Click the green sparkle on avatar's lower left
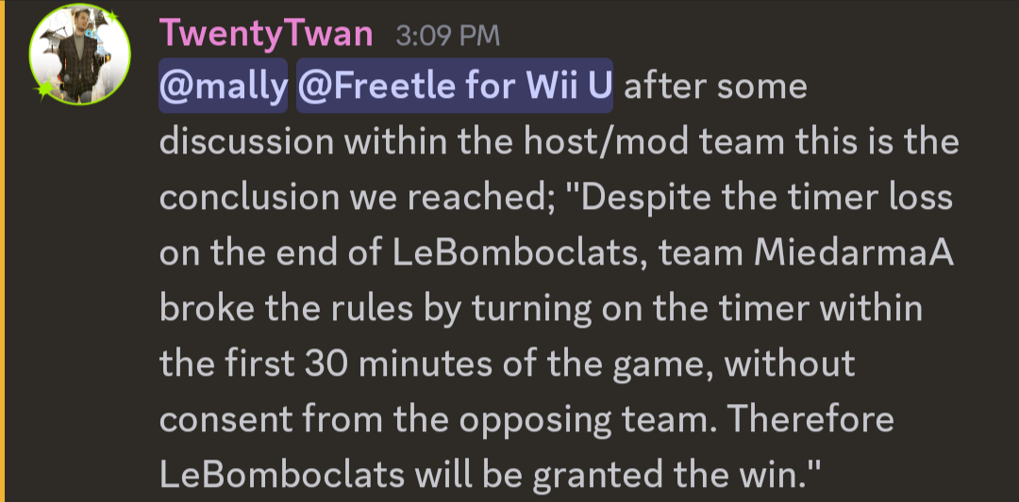The image size is (1019, 502). pyautogui.click(x=44, y=89)
